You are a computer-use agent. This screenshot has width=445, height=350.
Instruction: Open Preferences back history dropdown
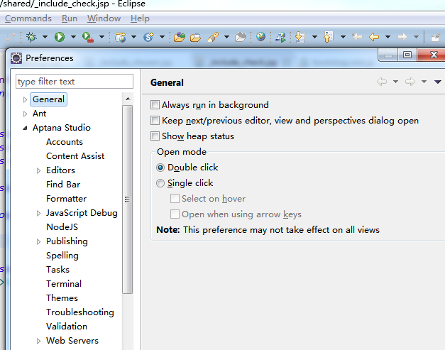pos(395,82)
